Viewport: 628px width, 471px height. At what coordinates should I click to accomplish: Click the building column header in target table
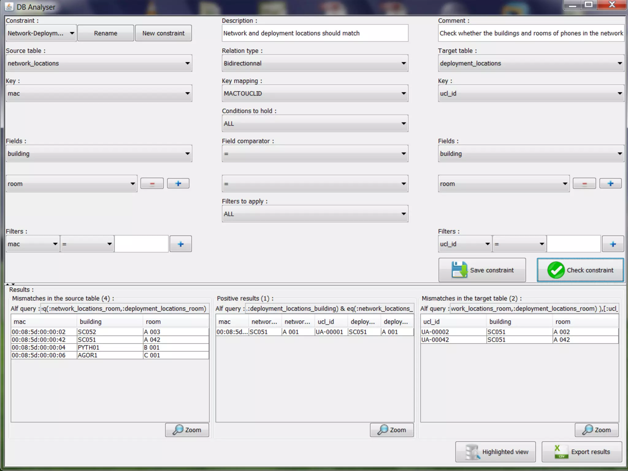500,322
